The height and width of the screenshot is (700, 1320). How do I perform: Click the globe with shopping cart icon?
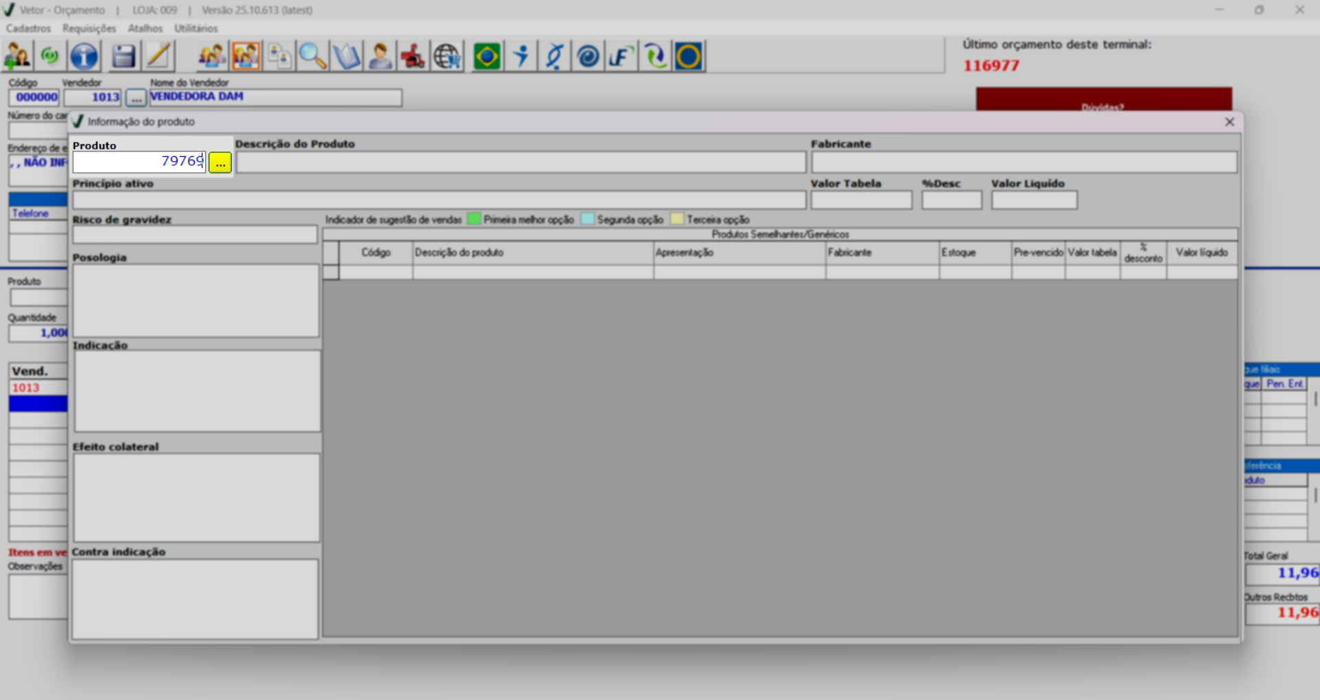pyautogui.click(x=447, y=56)
